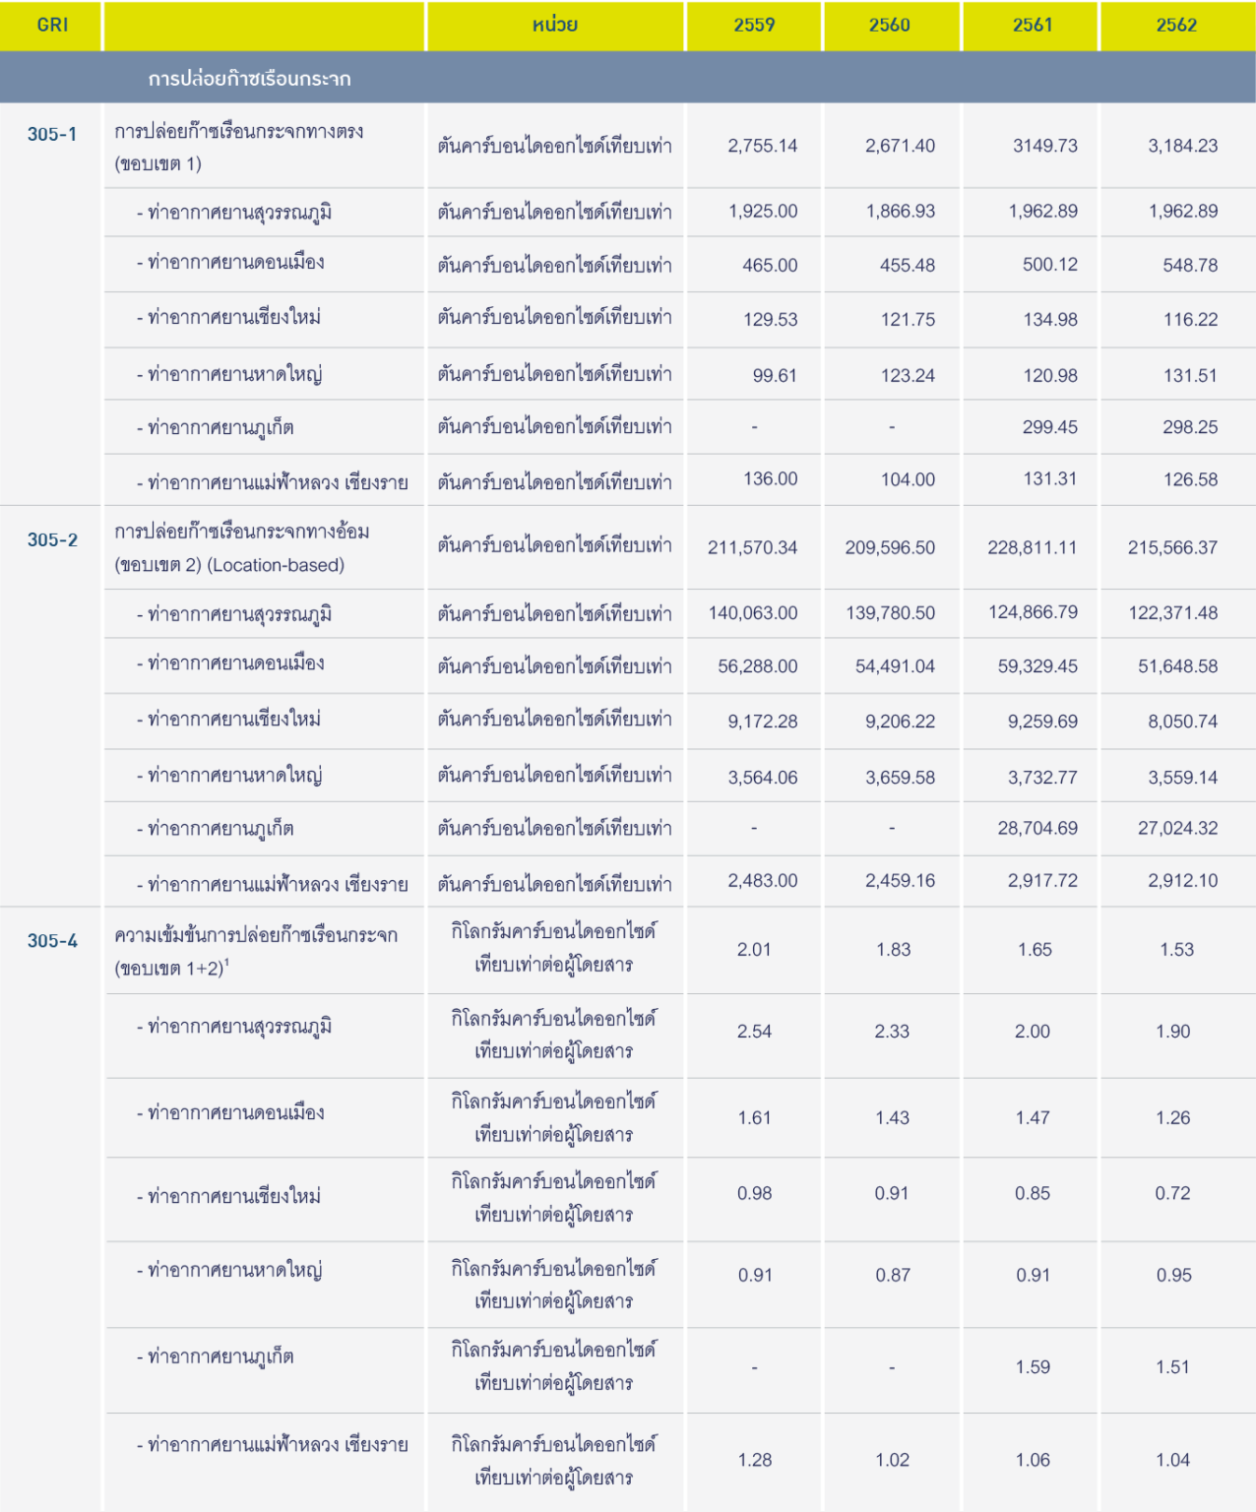Click the GRI column header
Image resolution: width=1256 pixels, height=1512 pixels.
point(52,26)
